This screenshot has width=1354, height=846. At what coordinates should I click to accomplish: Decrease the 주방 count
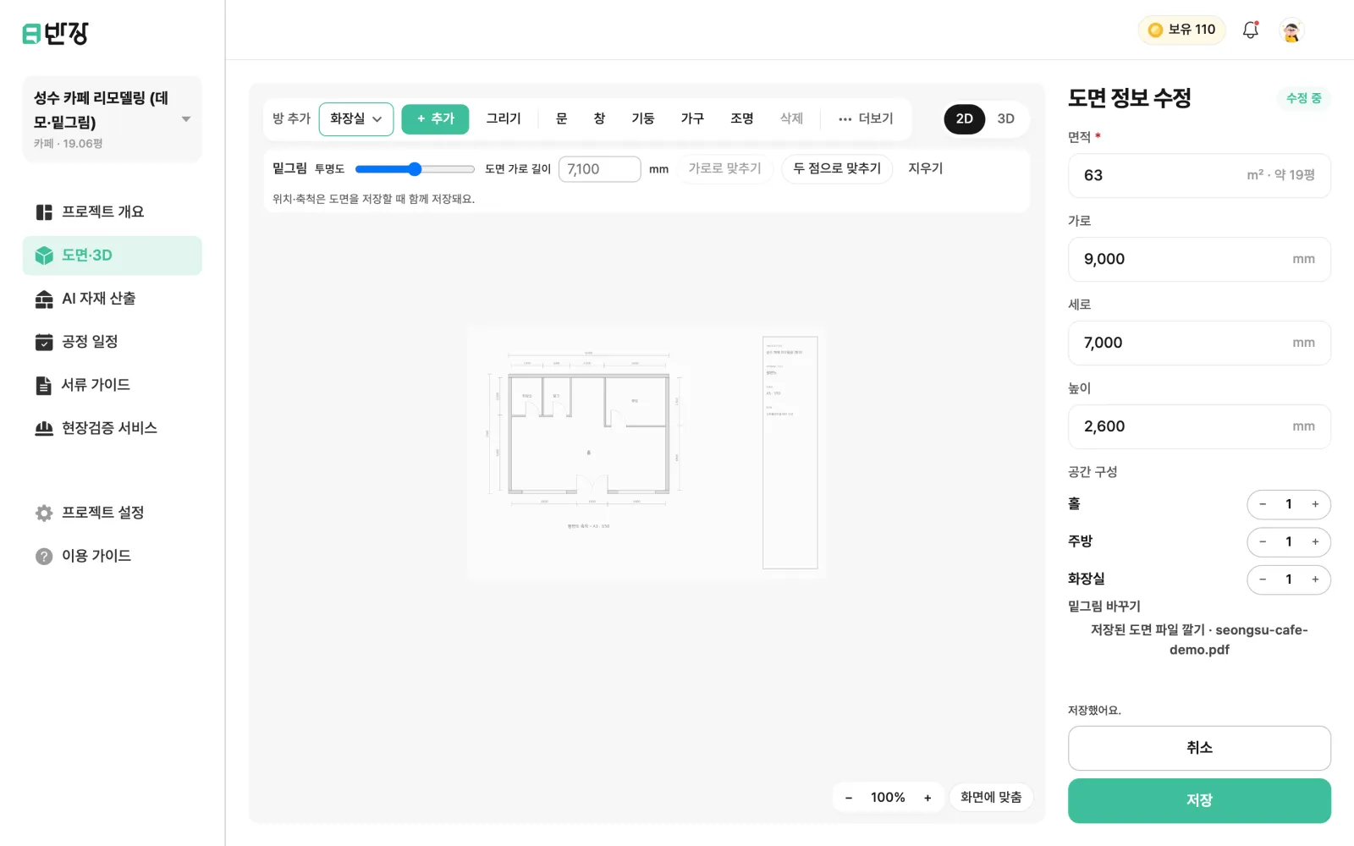[x=1263, y=542]
